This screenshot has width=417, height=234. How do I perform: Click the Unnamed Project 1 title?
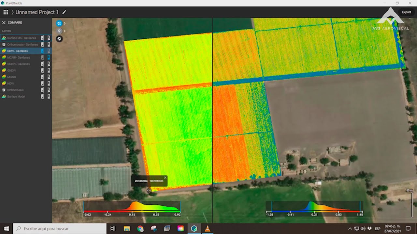tap(37, 12)
